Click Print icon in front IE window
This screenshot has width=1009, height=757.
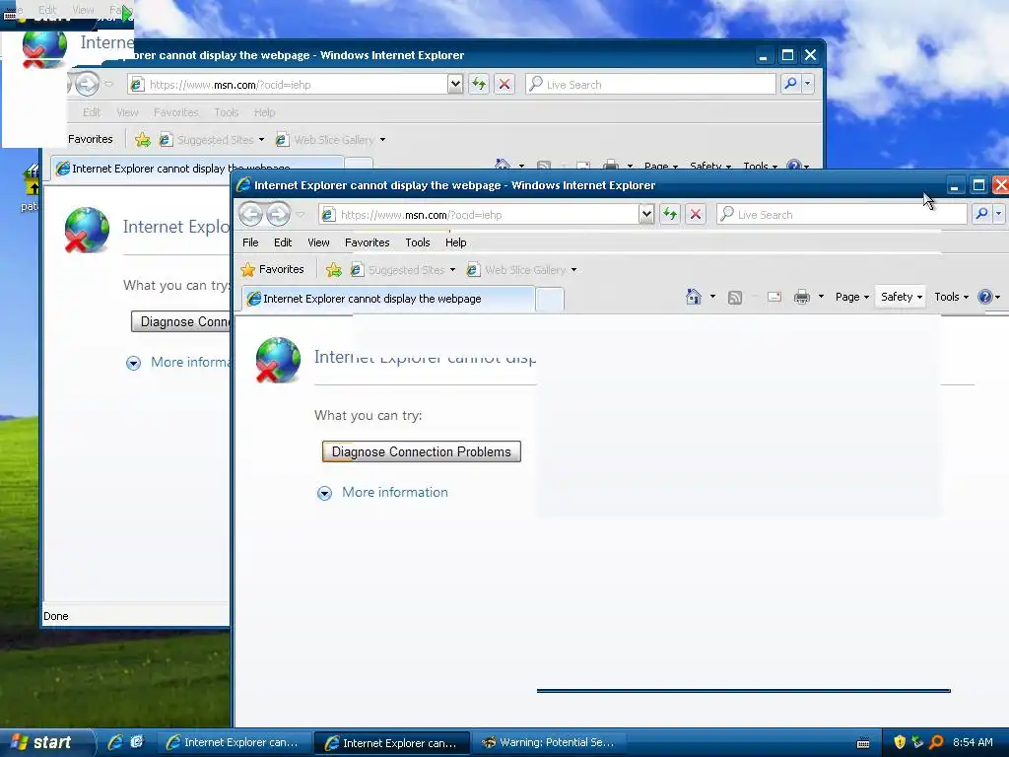(802, 297)
